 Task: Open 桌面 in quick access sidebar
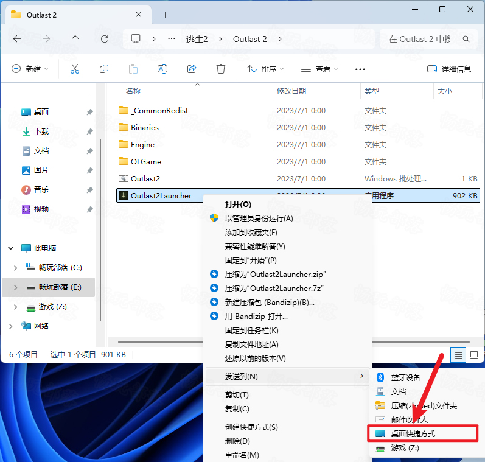41,112
